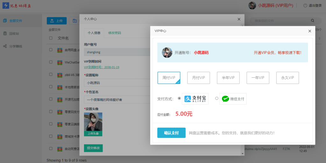The width and height of the screenshot is (326, 163).
Task: Click the 5.00元 amount text
Action: click(184, 114)
